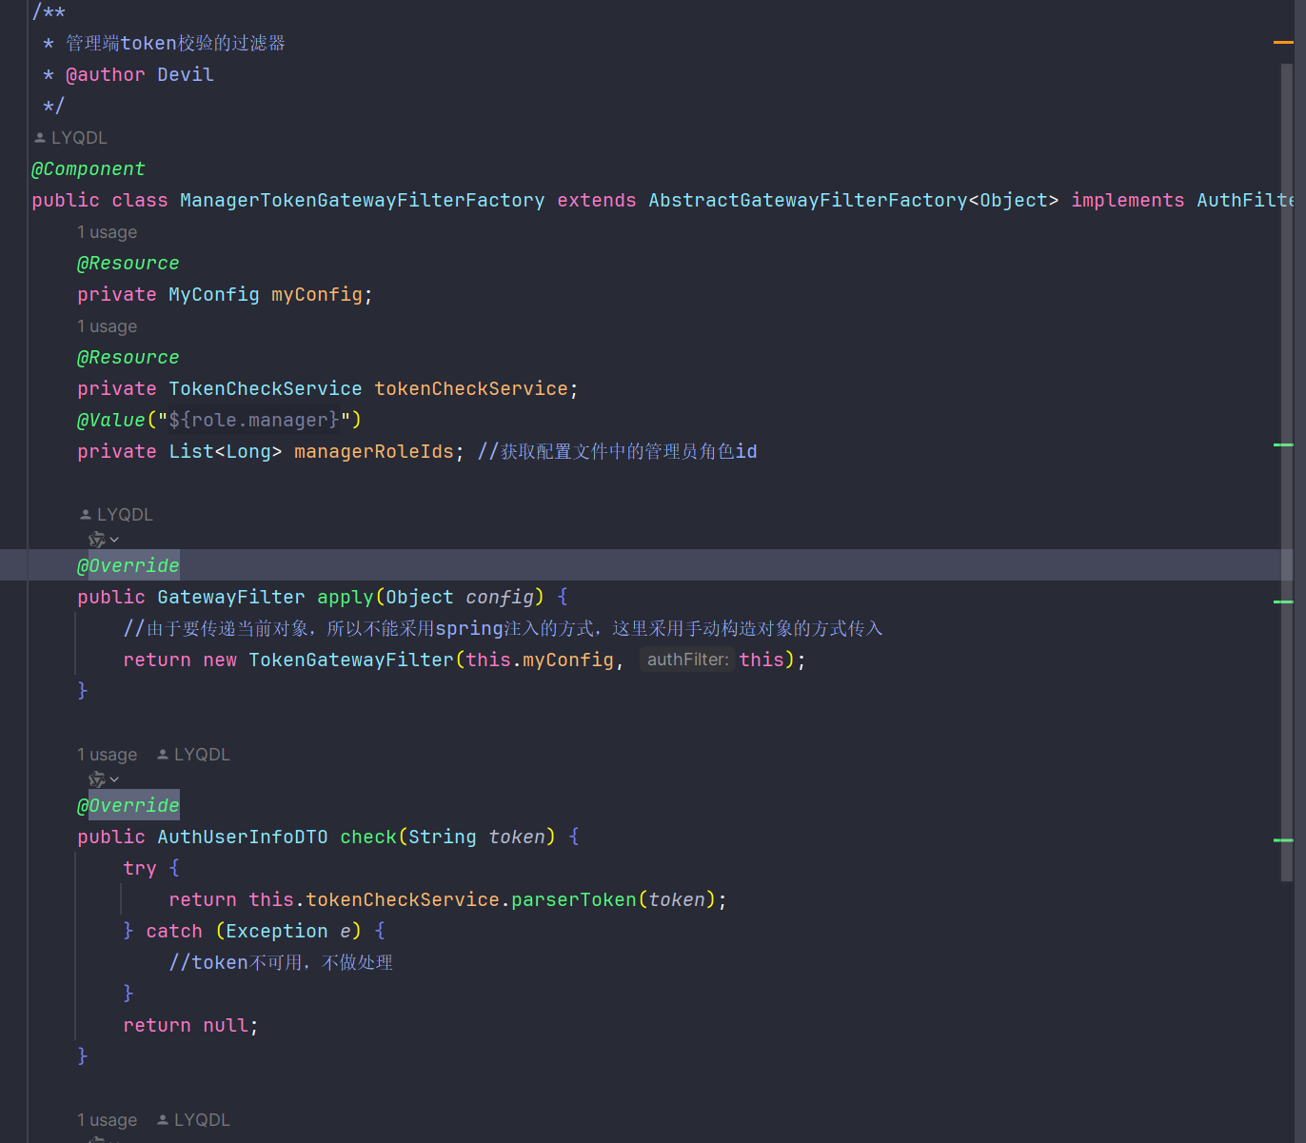1306x1143 pixels.
Task: Click the green stripe marker beside managerRoleIds line
Action: [1283, 444]
